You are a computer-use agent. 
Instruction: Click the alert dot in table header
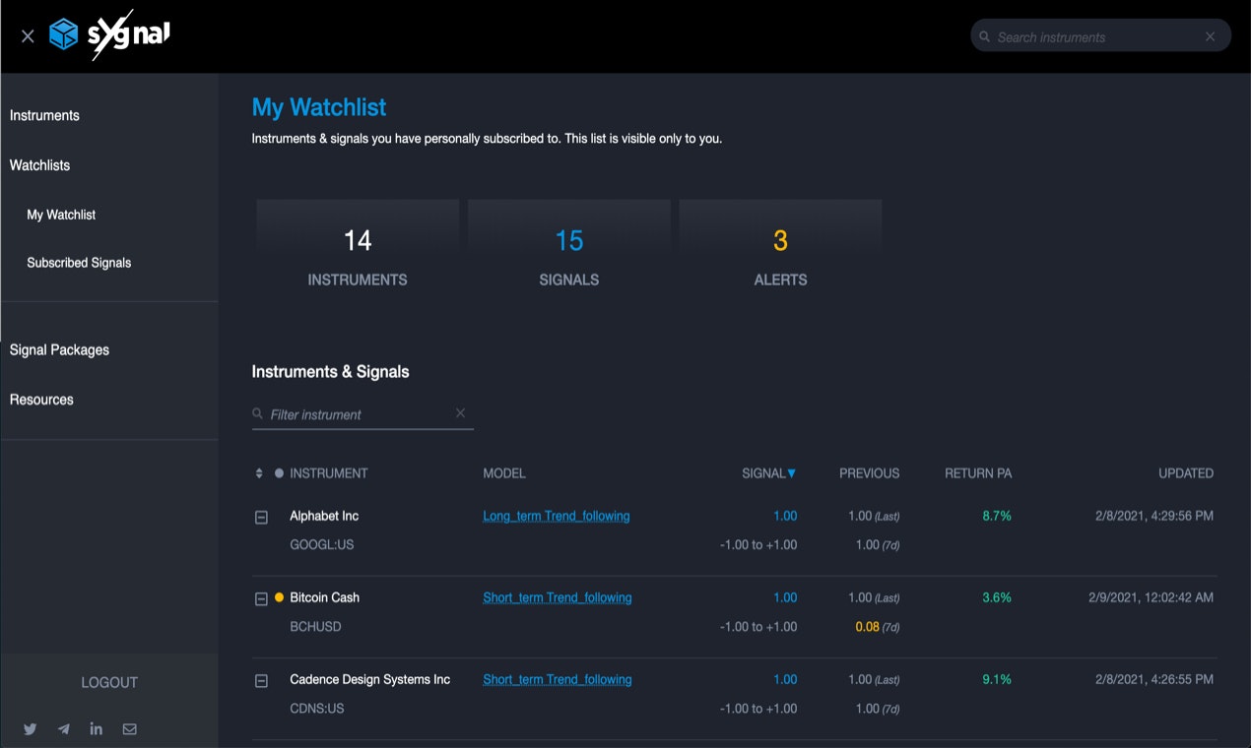click(279, 473)
